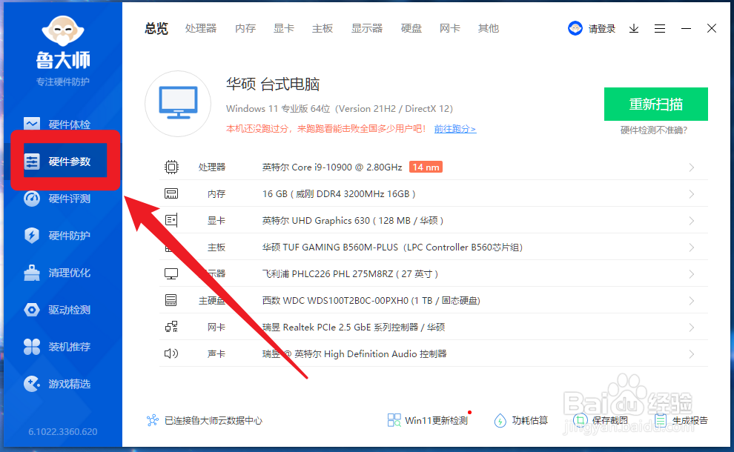Open 硬件体检 in sidebar
This screenshot has width=734, height=452.
point(57,124)
